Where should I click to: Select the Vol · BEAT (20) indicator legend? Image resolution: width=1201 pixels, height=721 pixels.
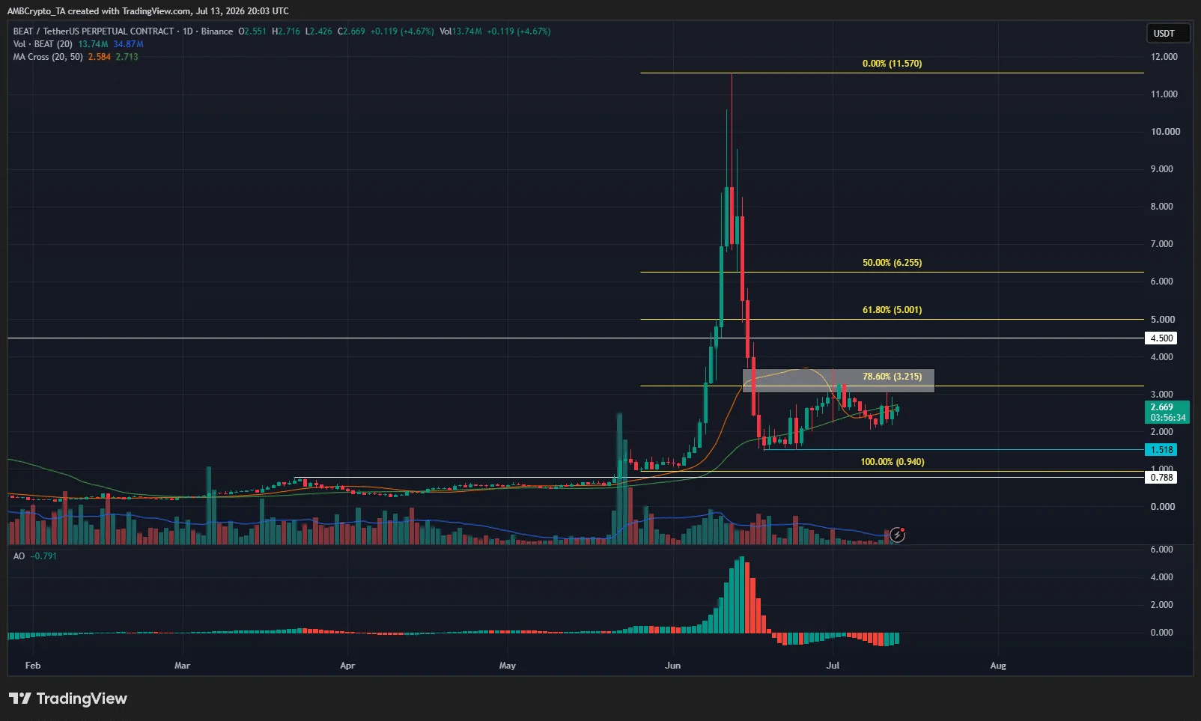click(x=43, y=44)
